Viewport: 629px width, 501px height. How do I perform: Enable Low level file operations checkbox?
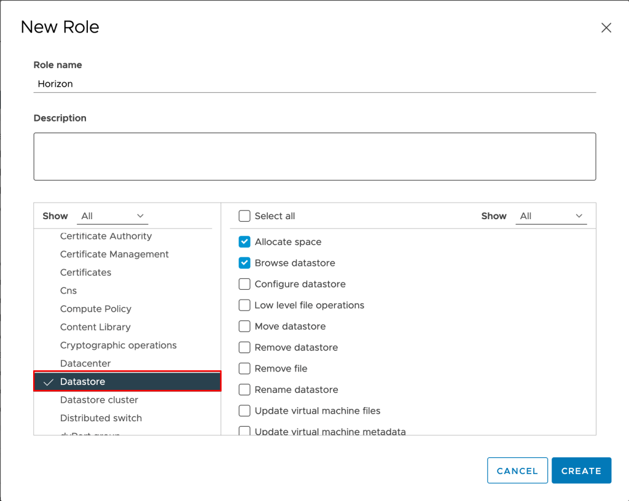coord(244,305)
